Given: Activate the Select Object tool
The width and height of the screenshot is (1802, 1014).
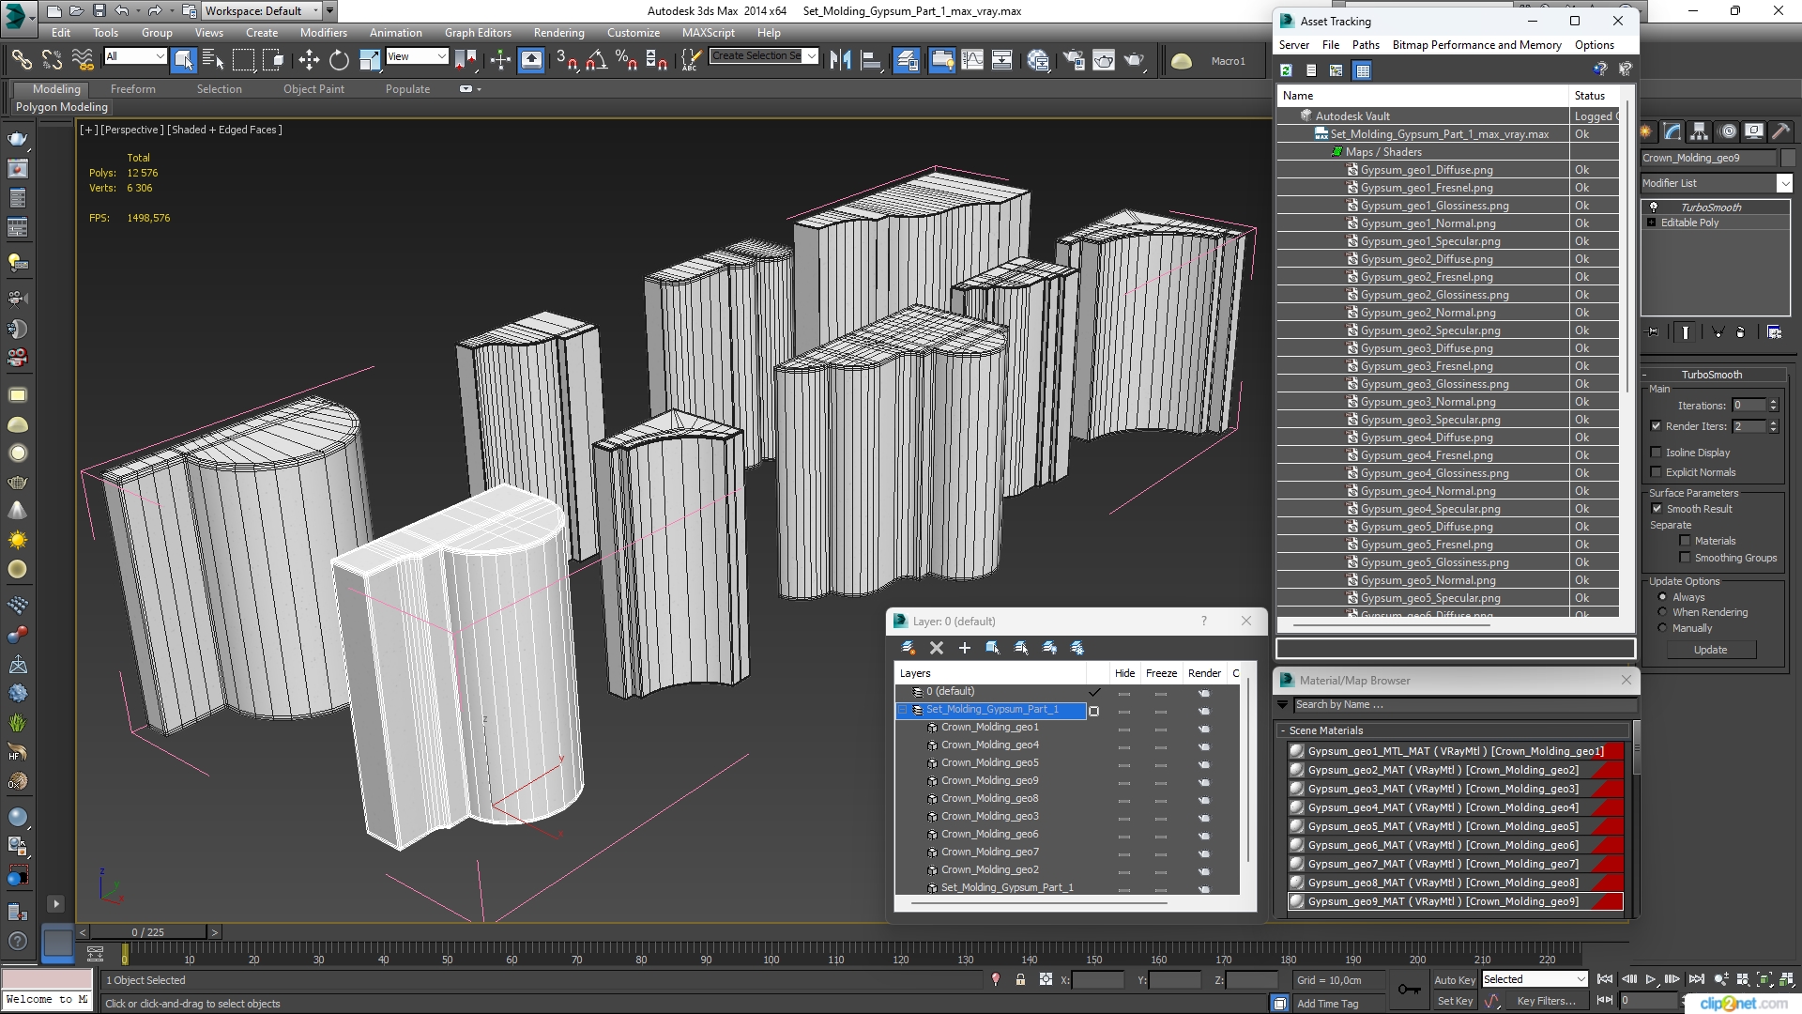Looking at the screenshot, I should (184, 61).
